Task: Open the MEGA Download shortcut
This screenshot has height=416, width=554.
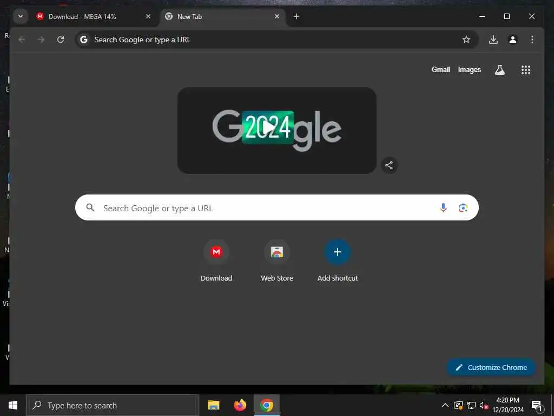Action: 216,261
